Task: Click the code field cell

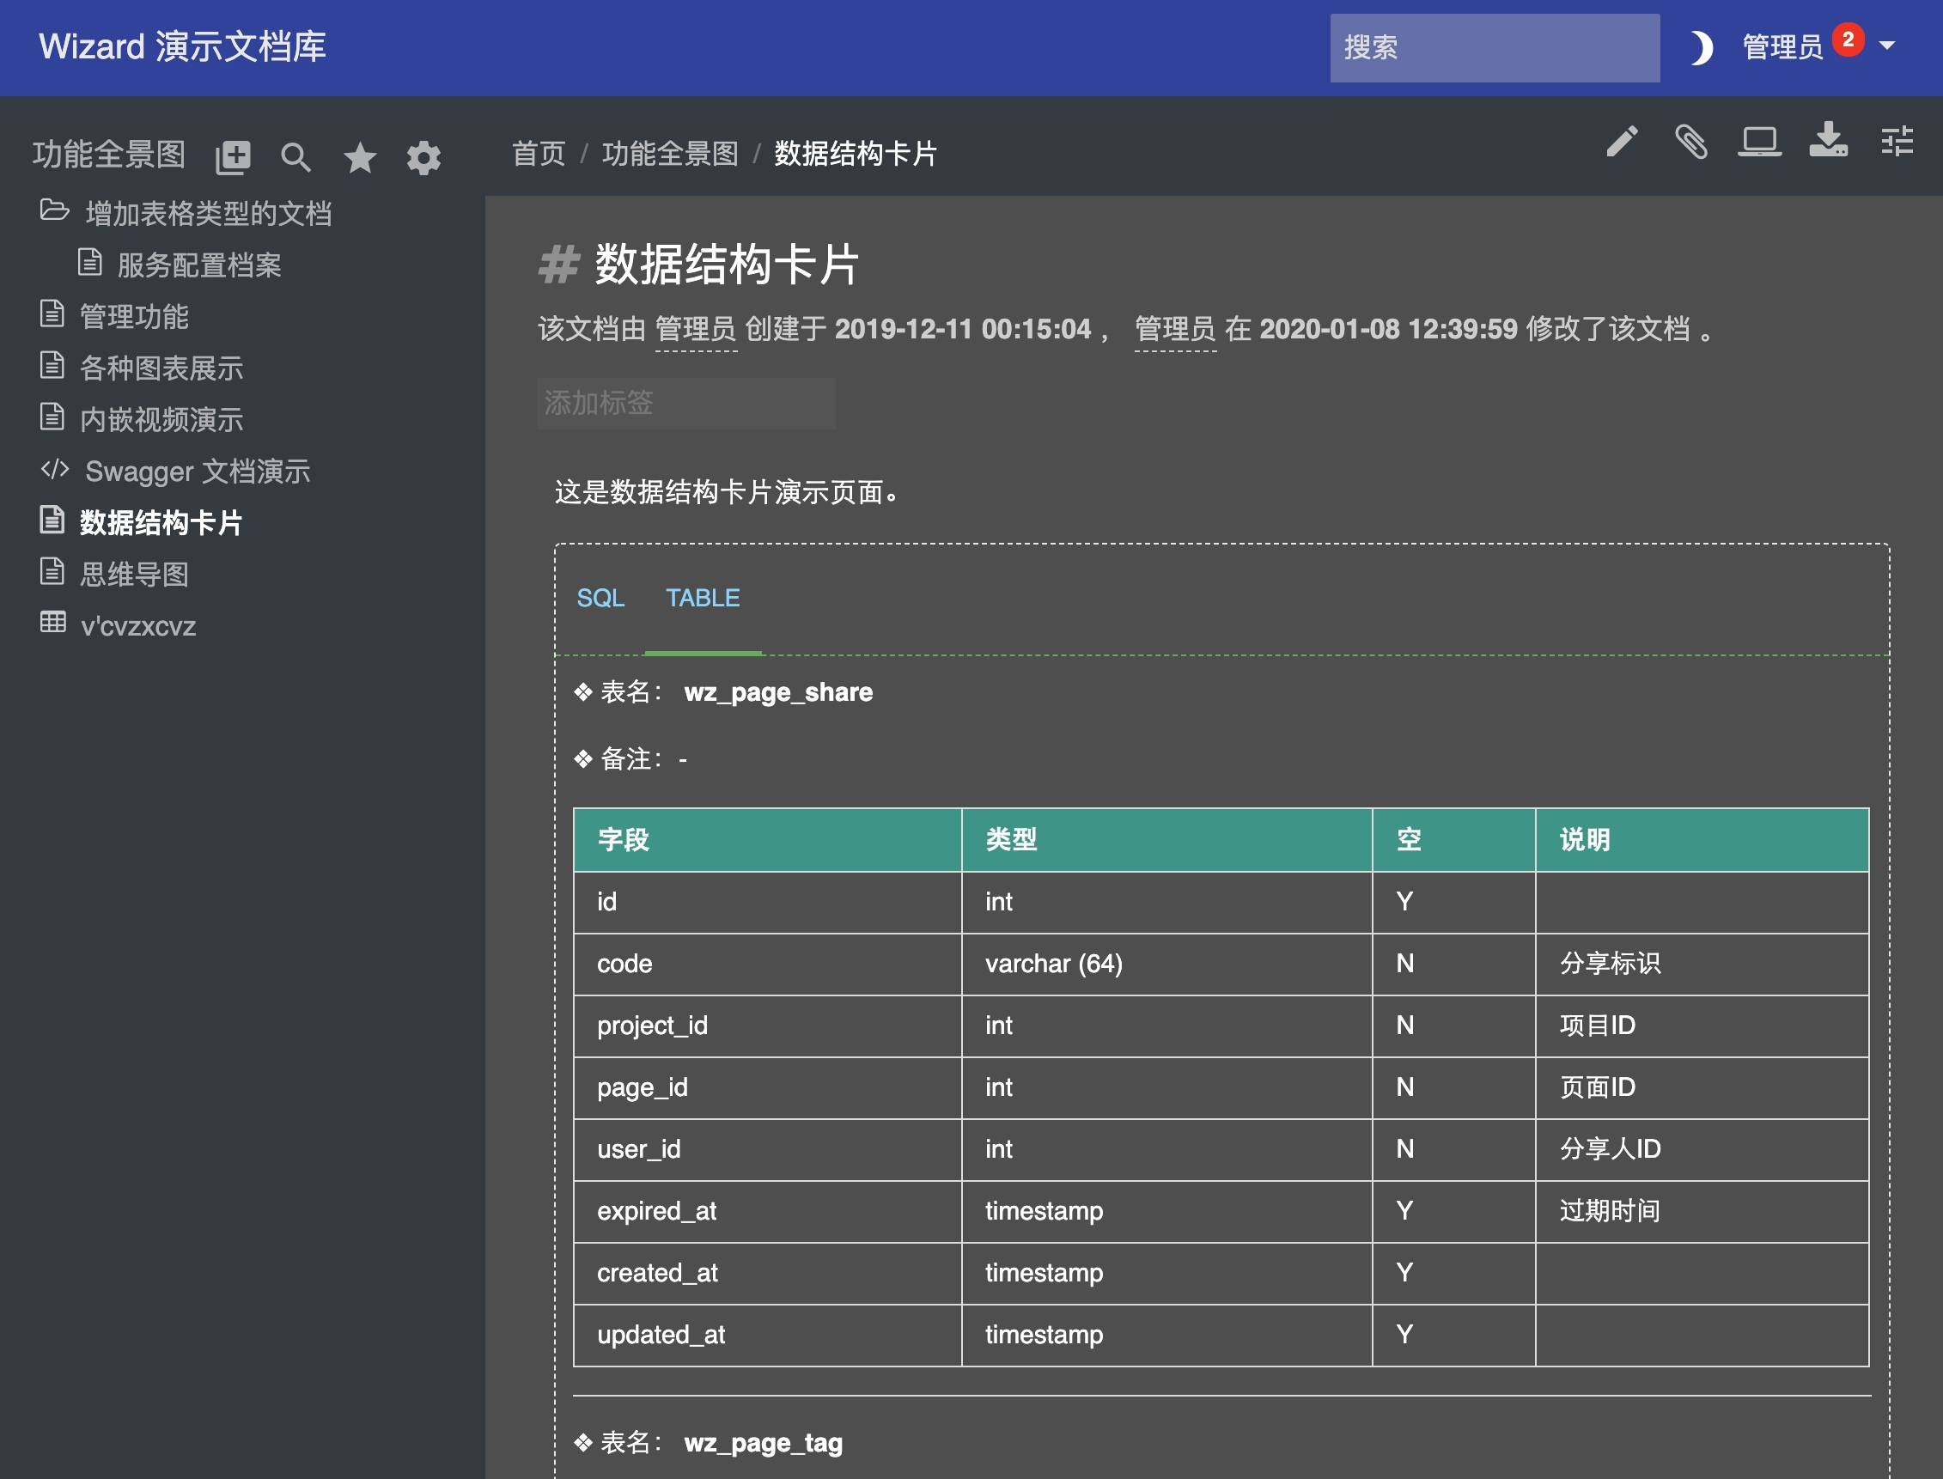Action: coord(768,964)
